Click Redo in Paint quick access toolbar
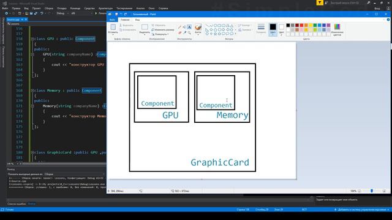 click(126, 14)
